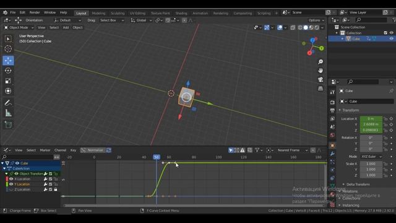Toggle X Location channel mute checkbox
This screenshot has height=223, width=396.
point(51,179)
